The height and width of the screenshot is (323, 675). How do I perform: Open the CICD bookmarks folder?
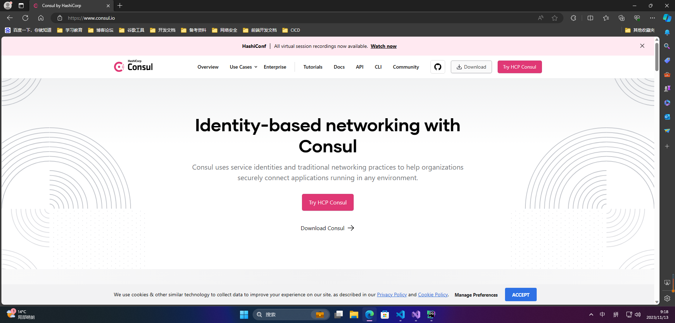coord(291,30)
